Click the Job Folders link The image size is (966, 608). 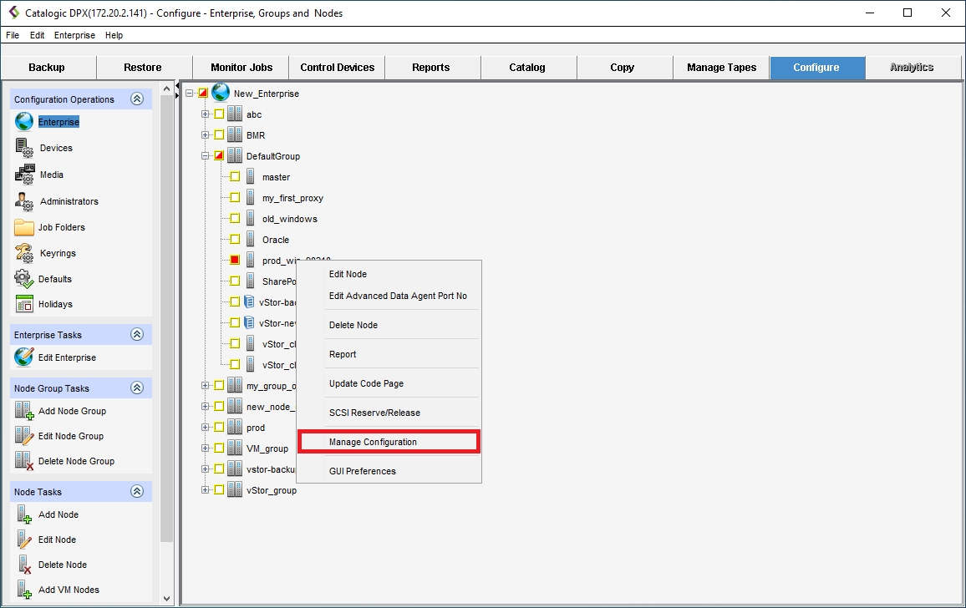[61, 227]
